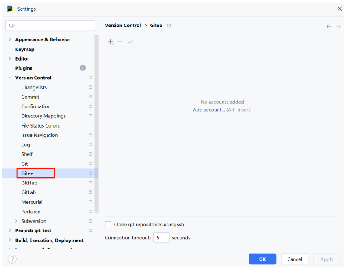Click the project icon on Commit row
The height and width of the screenshot is (268, 349).
90,97
